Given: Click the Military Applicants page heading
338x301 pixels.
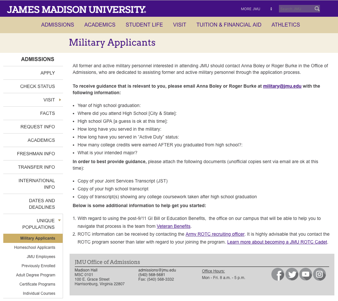Looking at the screenshot, I should pos(112,42).
